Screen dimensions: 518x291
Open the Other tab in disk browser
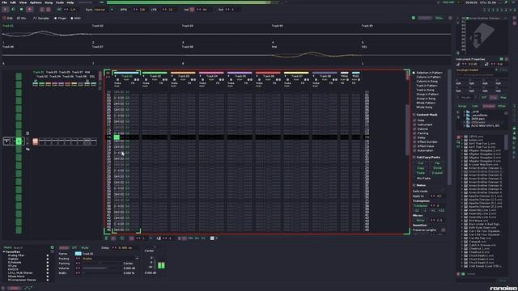click(502, 106)
